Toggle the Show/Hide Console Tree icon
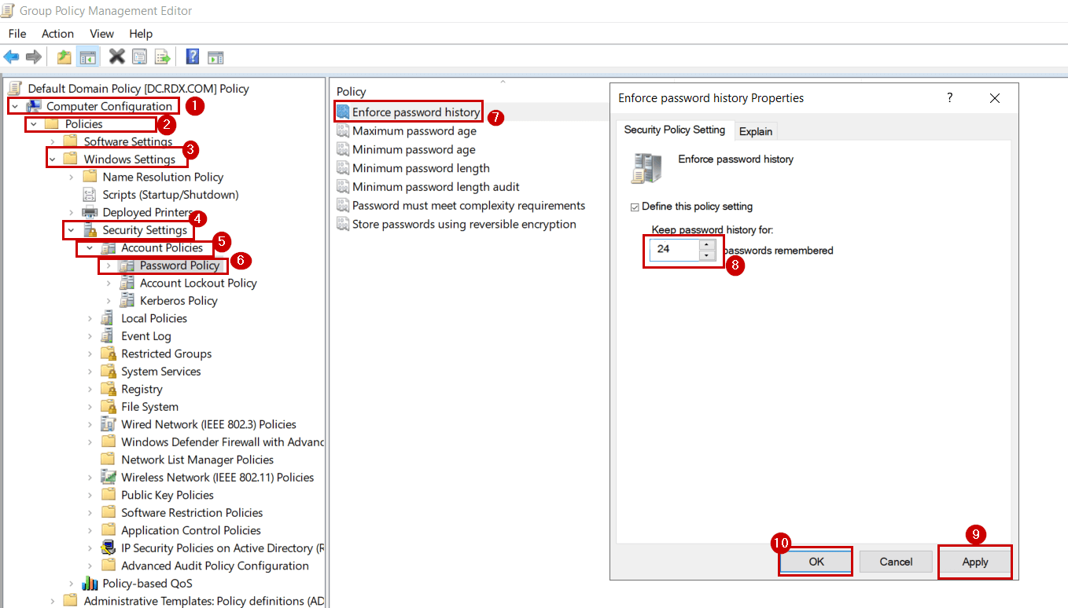1068x608 pixels. 88,56
